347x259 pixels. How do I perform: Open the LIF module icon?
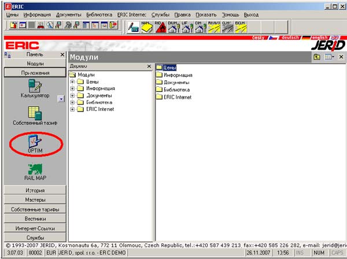[x=187, y=27]
